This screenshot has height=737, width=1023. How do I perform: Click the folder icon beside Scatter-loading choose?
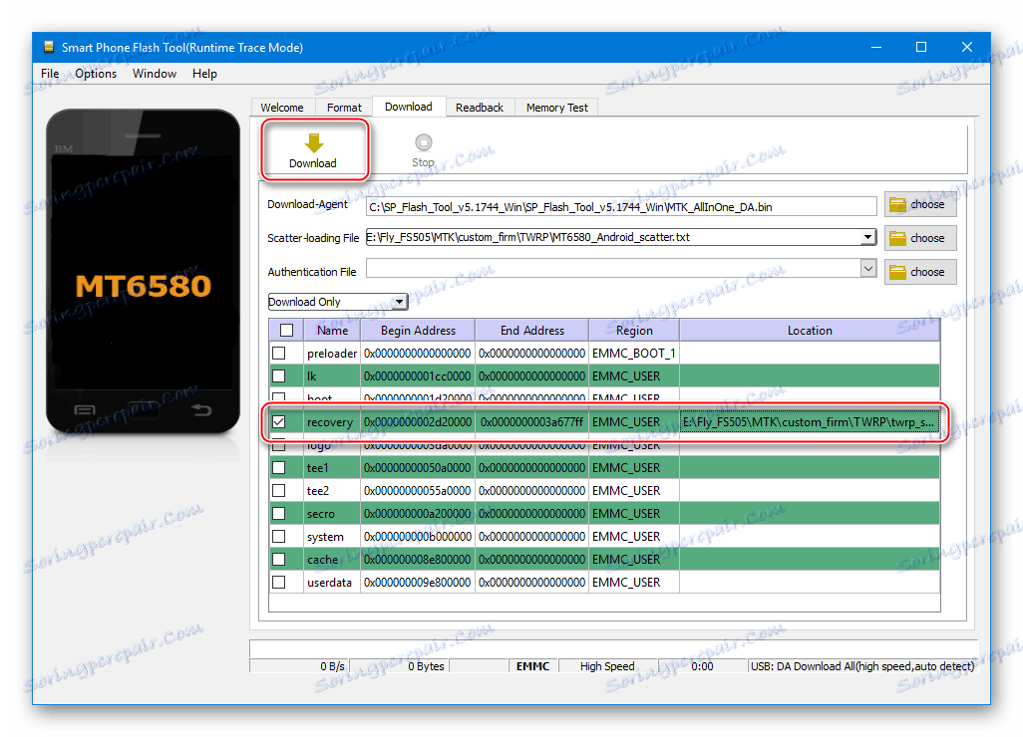(897, 238)
